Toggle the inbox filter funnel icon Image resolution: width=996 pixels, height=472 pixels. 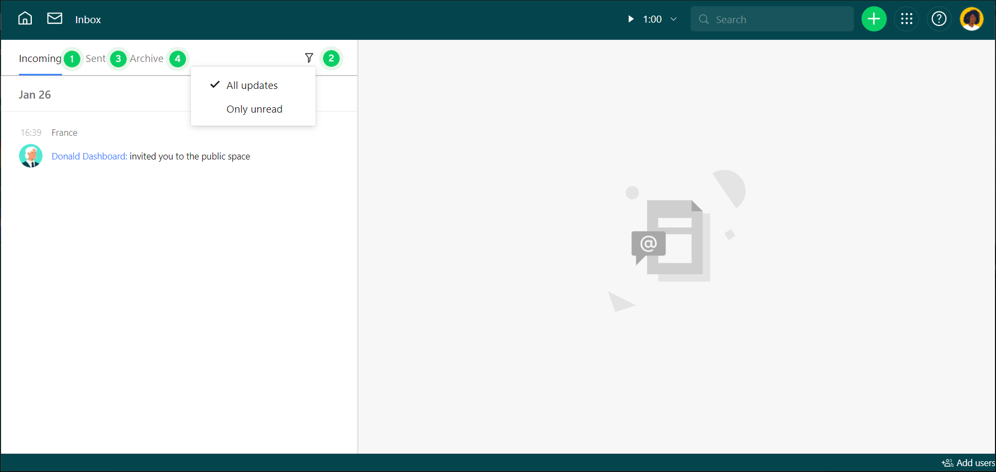pos(309,58)
